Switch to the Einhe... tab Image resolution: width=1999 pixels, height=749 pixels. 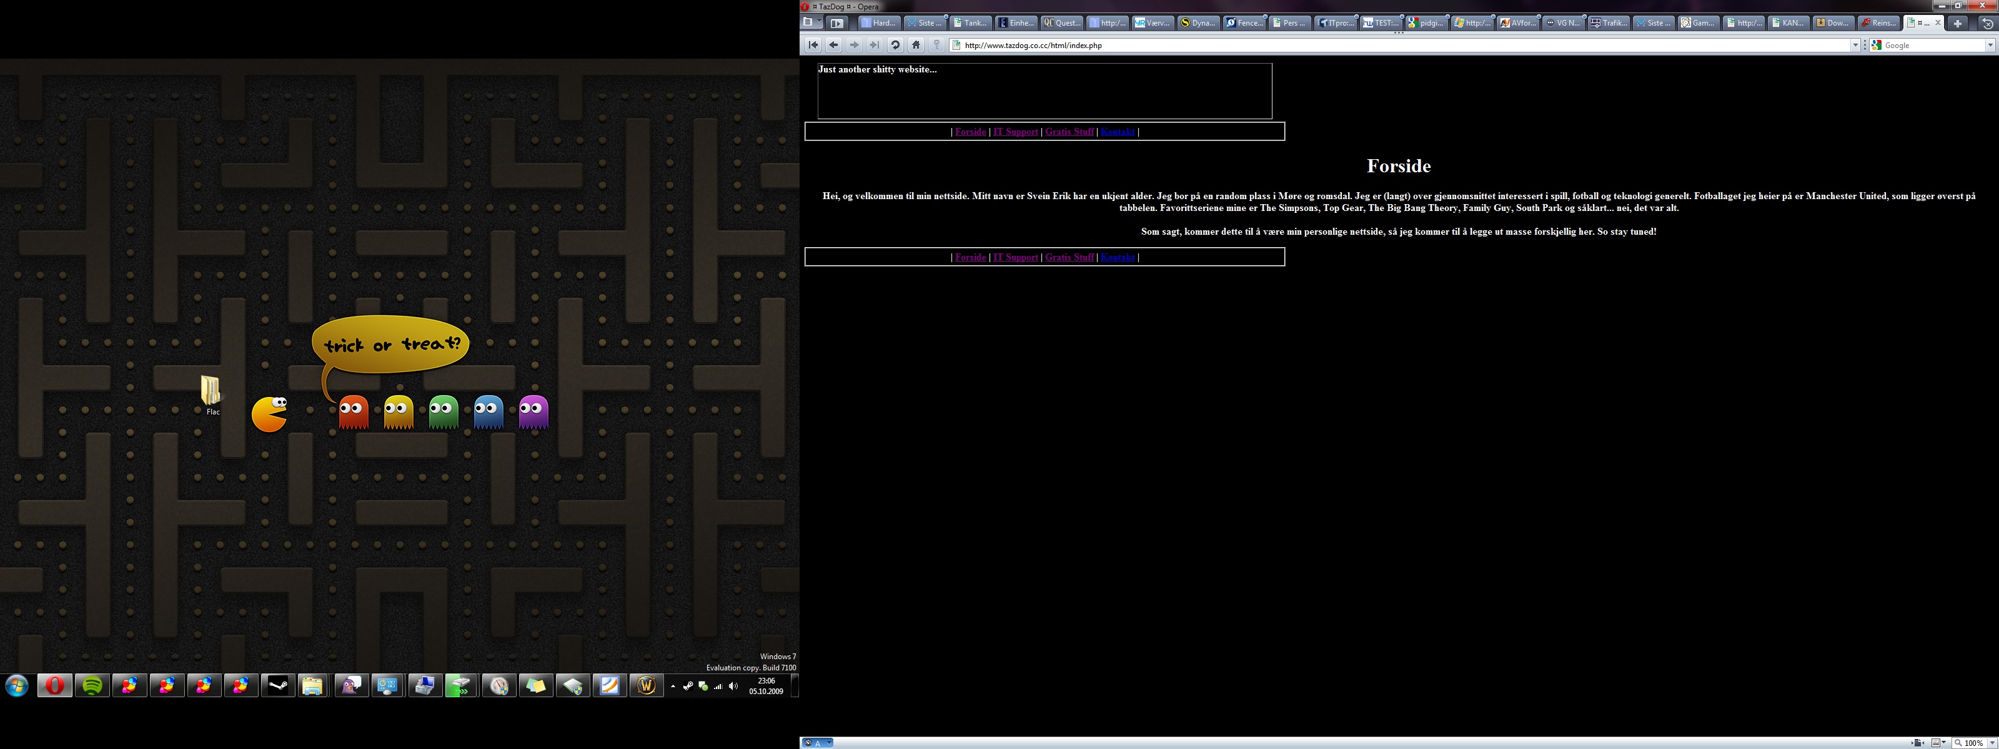1016,23
